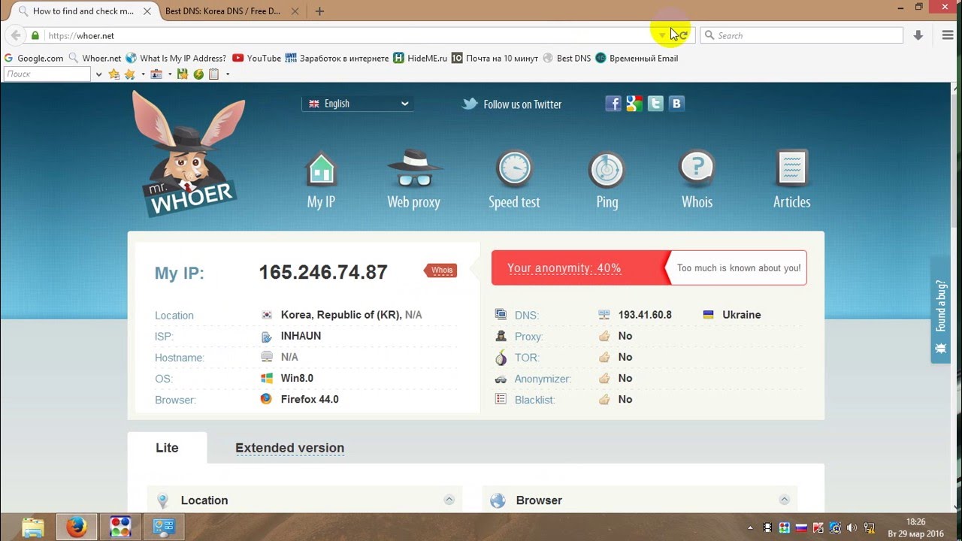Image resolution: width=962 pixels, height=541 pixels.
Task: Close the 'How to find and check' tab
Action: click(x=147, y=11)
